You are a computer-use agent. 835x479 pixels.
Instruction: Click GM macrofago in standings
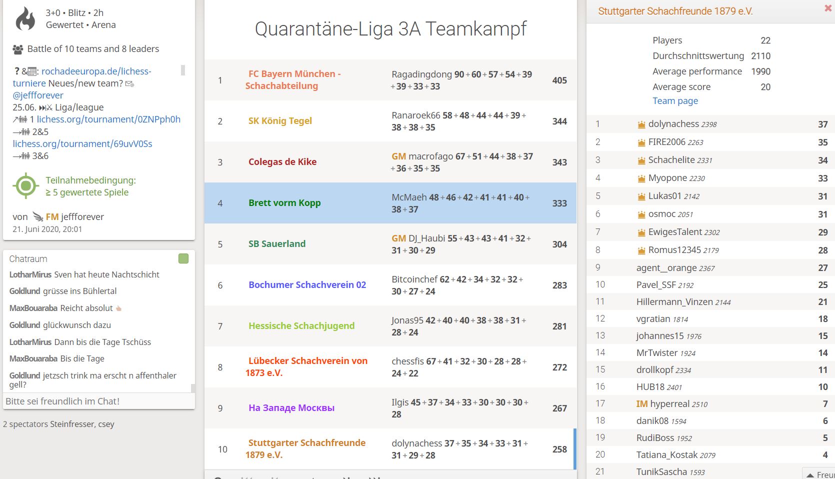coord(422,156)
